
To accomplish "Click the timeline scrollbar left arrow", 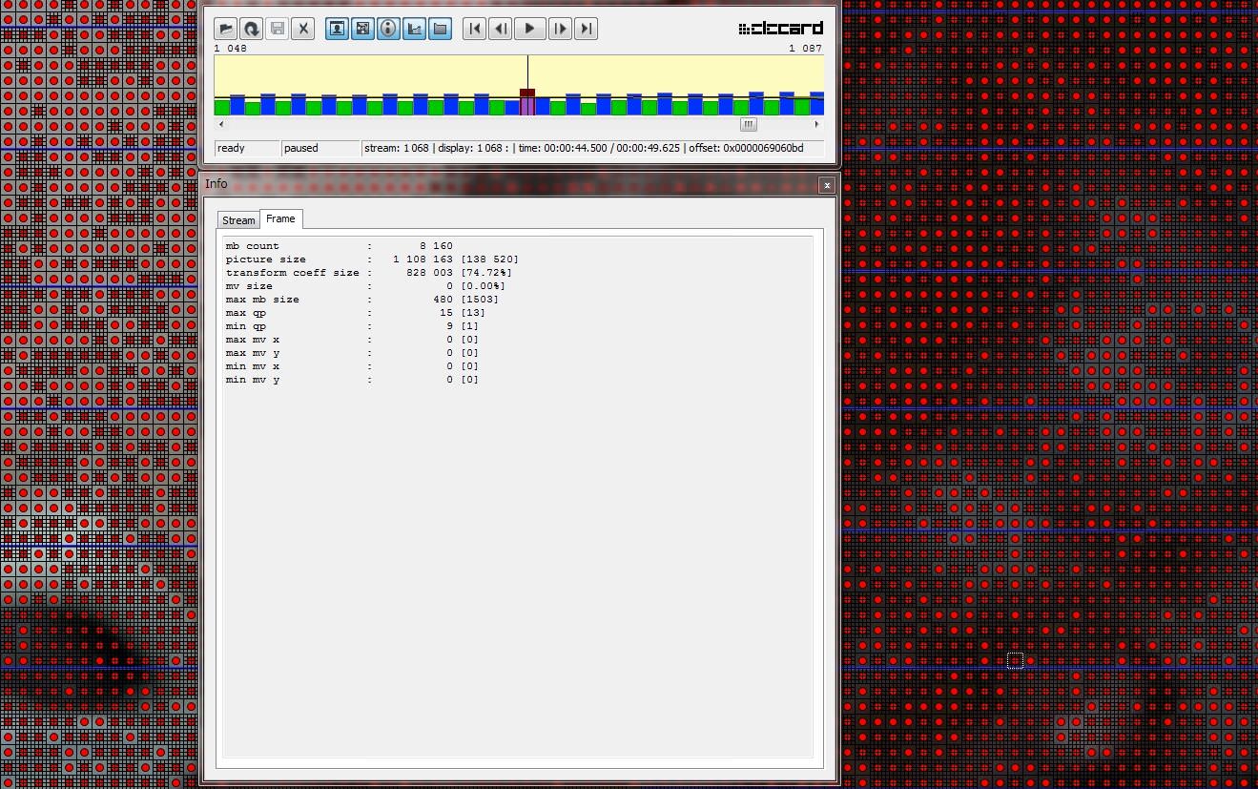I will (221, 124).
